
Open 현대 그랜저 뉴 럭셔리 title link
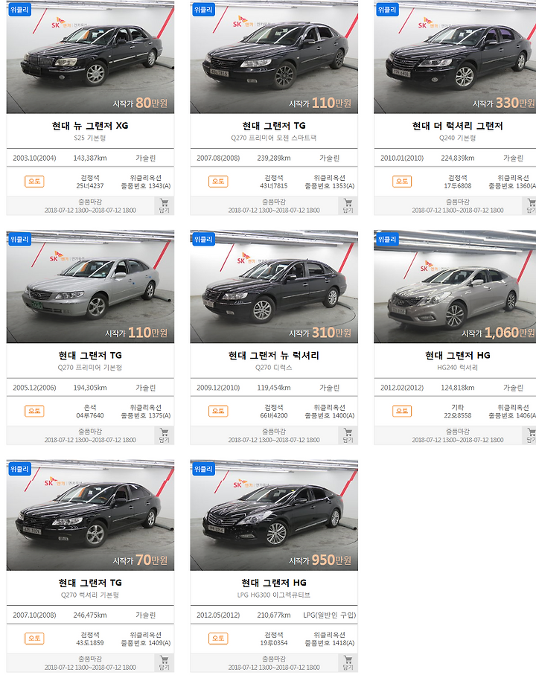tap(274, 356)
